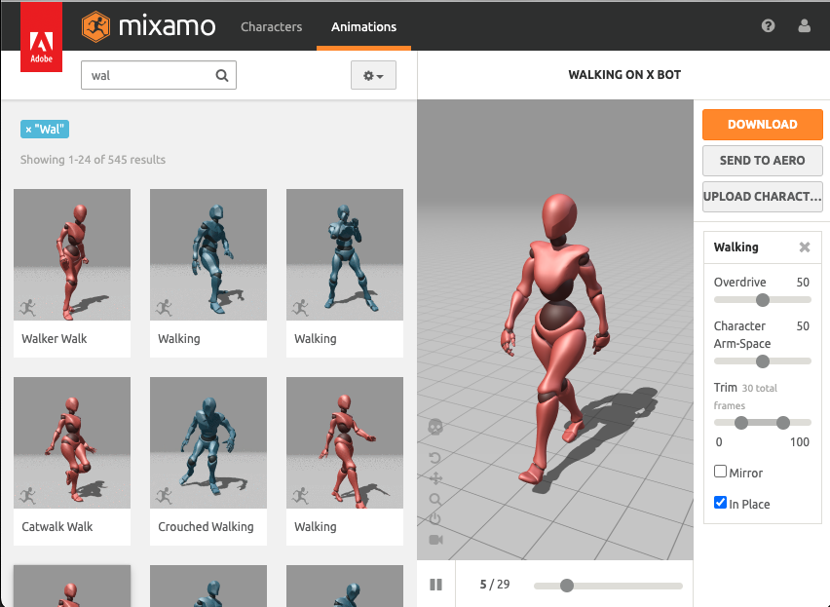Switch to the Animations tab

[x=363, y=26]
